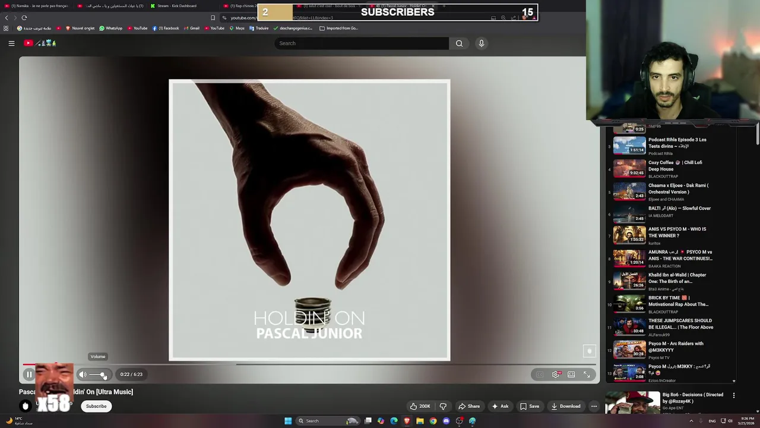Image resolution: width=760 pixels, height=428 pixels.
Task: Start voice search with the microphone
Action: (482, 43)
